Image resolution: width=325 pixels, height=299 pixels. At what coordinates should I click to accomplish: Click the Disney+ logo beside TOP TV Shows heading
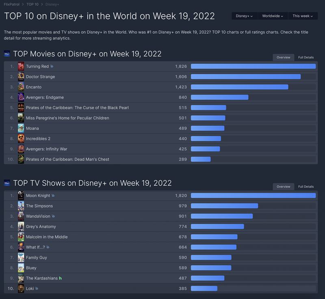(x=7, y=183)
